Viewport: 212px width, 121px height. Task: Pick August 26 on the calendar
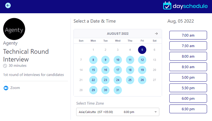click(142, 80)
